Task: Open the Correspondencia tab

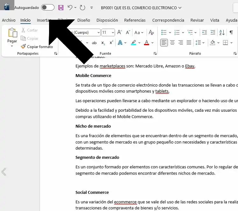Action: click(x=168, y=20)
